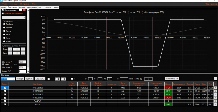Screen dimensions: 218x112
Task: Switch to the Доска tab
Action: coord(4,8)
